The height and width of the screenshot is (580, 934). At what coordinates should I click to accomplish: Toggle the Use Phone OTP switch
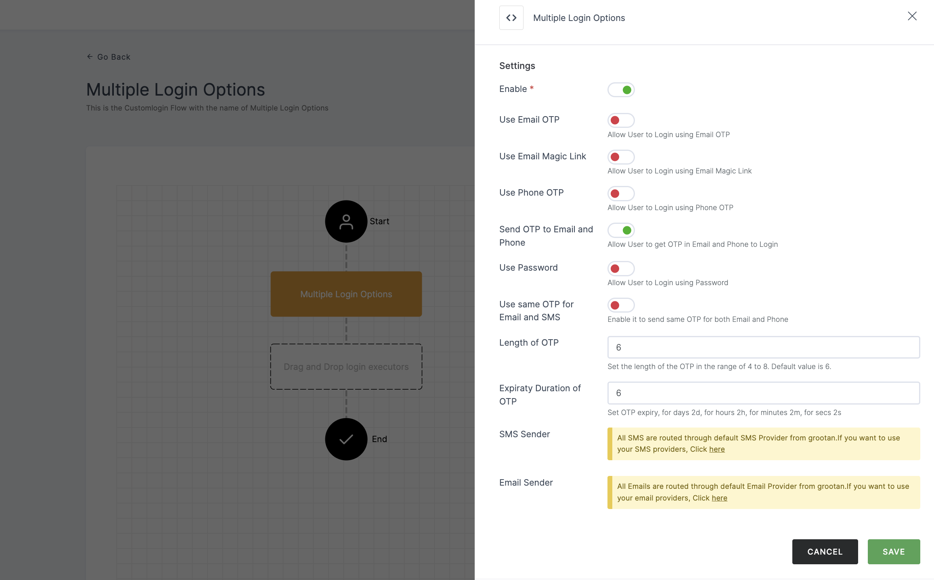620,193
